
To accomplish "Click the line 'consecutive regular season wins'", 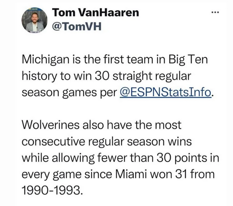I will tap(107, 142).
